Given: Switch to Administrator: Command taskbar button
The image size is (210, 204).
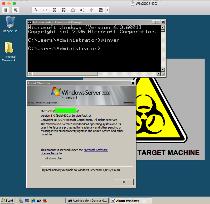Looking at the screenshot, I should (x=88, y=201).
